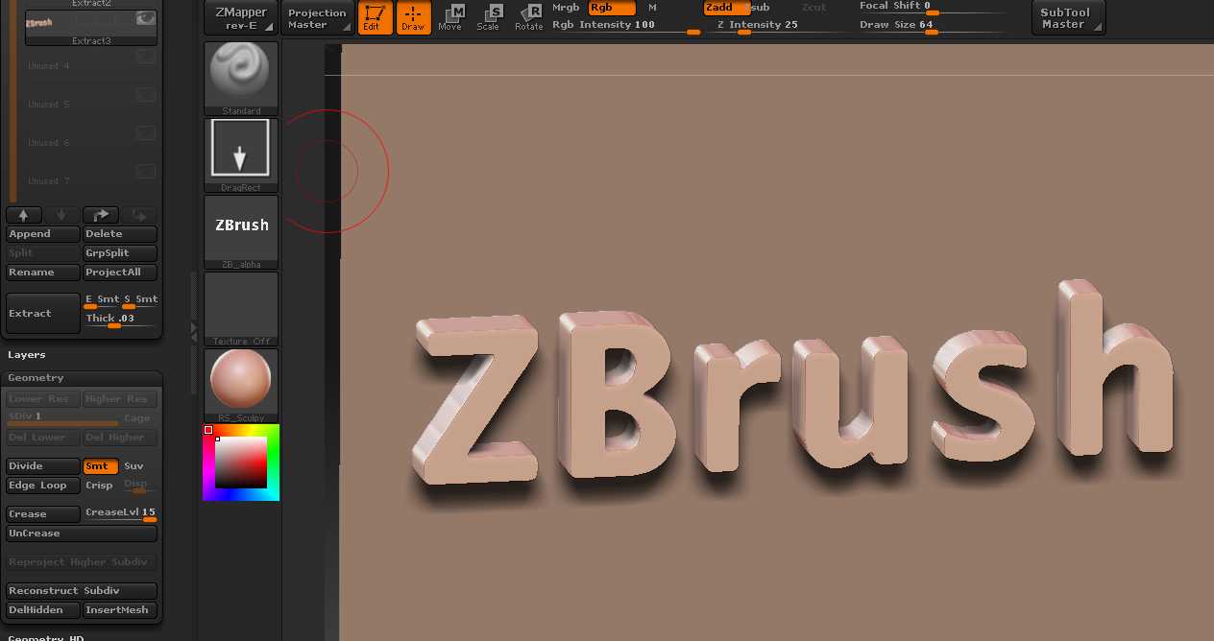The width and height of the screenshot is (1214, 641).
Task: Click the left tray collapse arrow divider
Action: pyautogui.click(x=194, y=331)
